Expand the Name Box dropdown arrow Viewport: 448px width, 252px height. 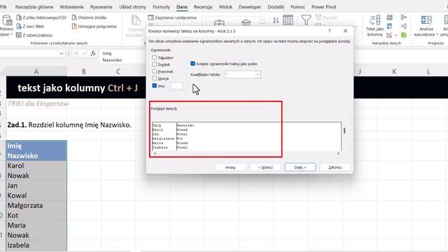(x=61, y=53)
